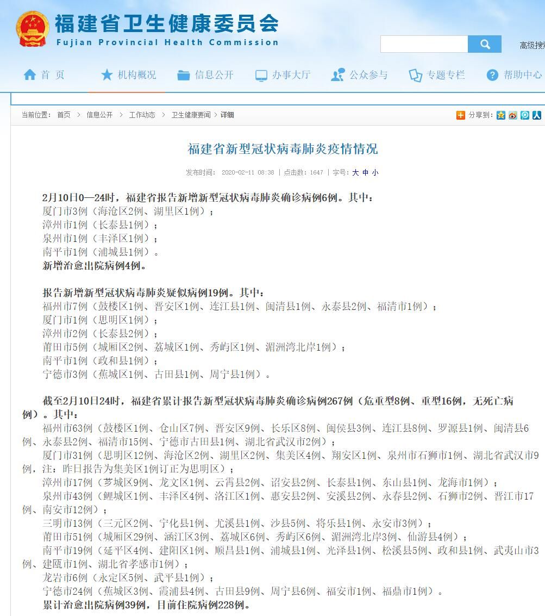Open the orange plus share menu icon
Image resolution: width=545 pixels, height=616 pixels.
coord(461,115)
